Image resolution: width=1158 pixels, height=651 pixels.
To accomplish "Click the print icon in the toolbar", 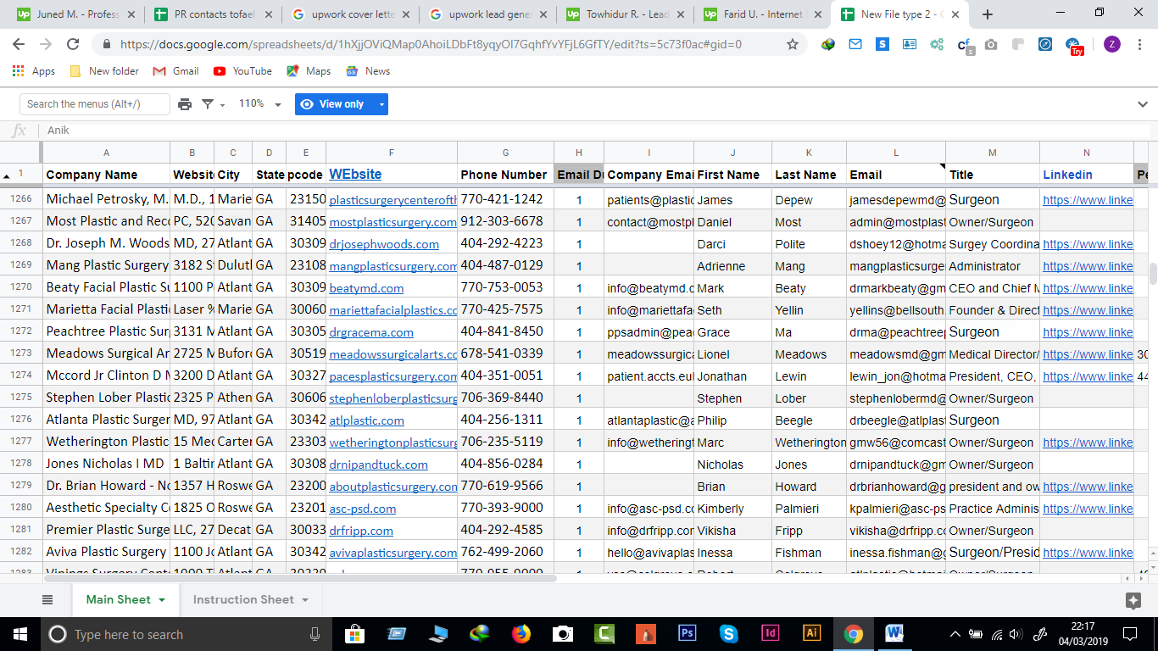I will pos(185,104).
